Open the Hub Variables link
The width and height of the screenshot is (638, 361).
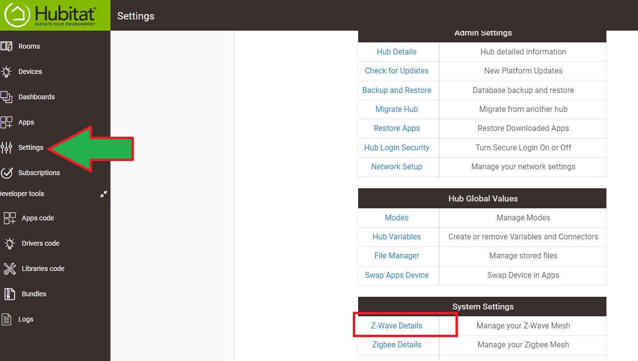tap(397, 236)
